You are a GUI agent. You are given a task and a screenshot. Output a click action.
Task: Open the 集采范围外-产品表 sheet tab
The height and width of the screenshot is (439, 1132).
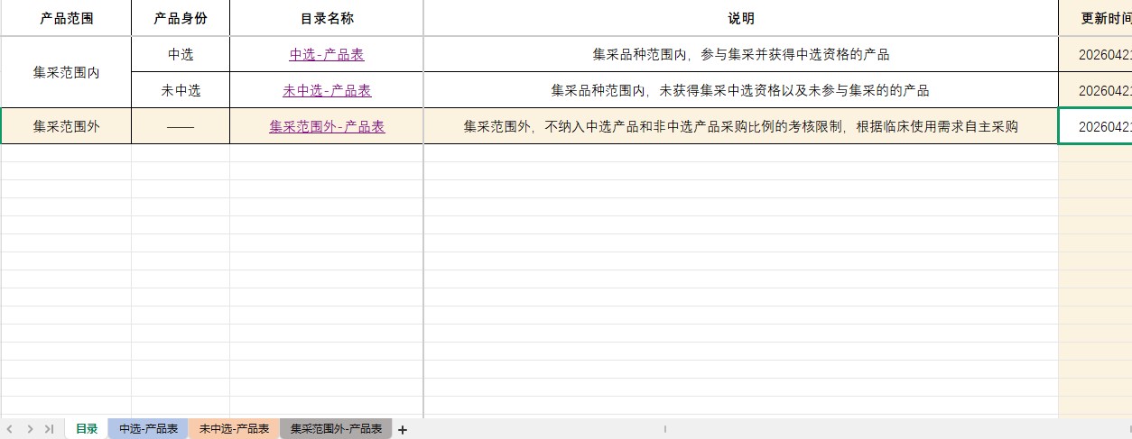click(x=336, y=429)
